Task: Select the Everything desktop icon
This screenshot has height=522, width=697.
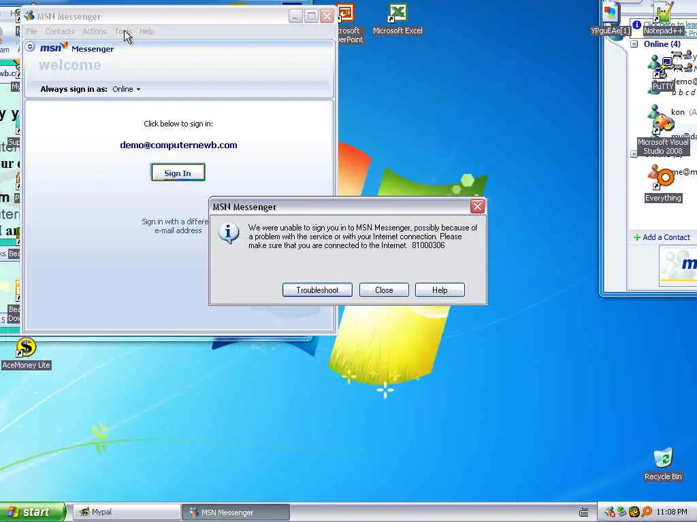Action: coord(663,185)
